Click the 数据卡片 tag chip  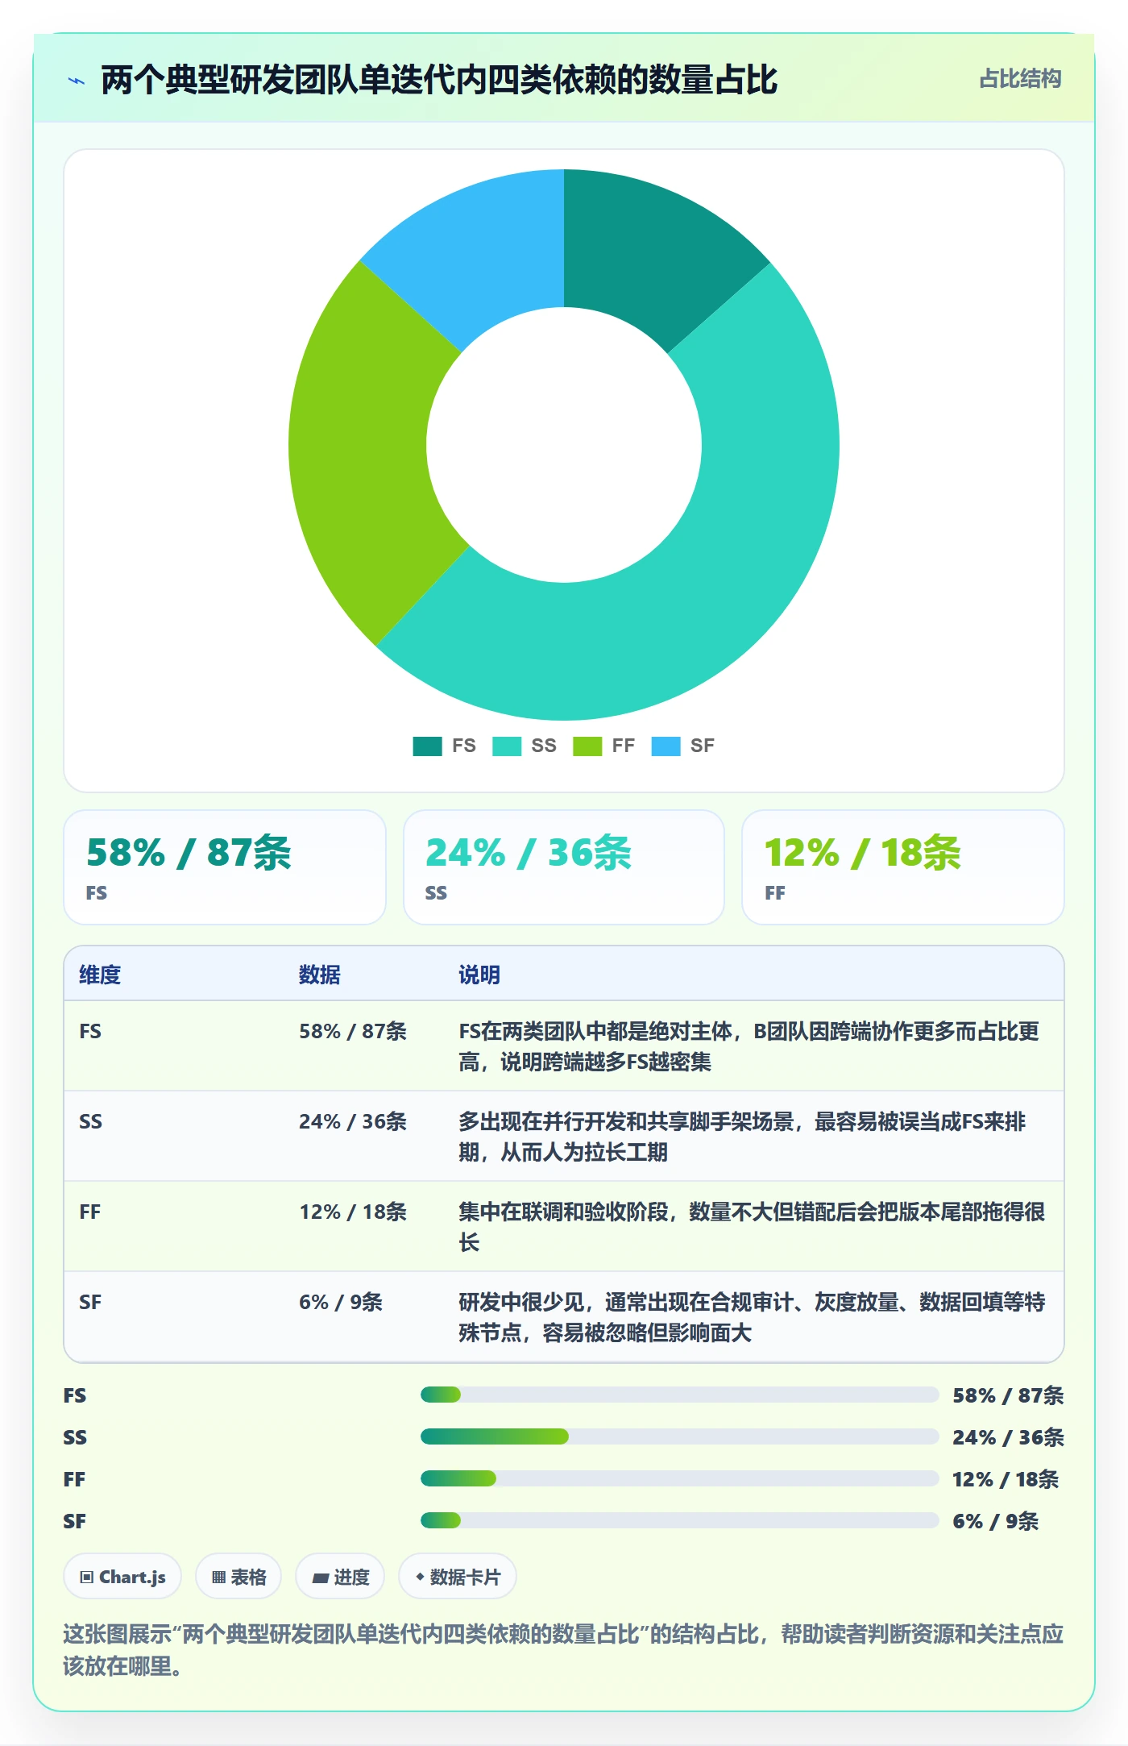click(x=458, y=1577)
